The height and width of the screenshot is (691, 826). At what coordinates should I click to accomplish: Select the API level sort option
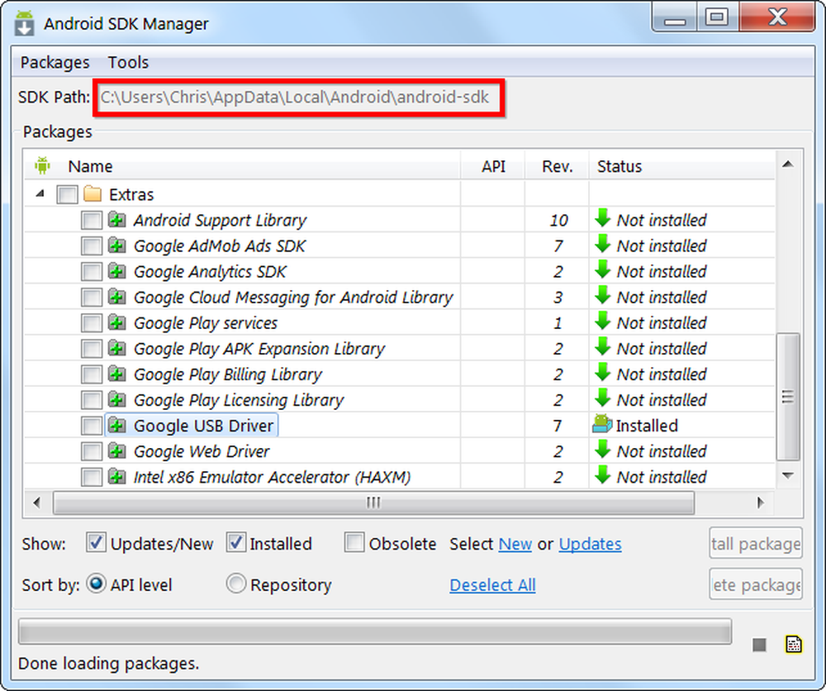pyautogui.click(x=96, y=584)
